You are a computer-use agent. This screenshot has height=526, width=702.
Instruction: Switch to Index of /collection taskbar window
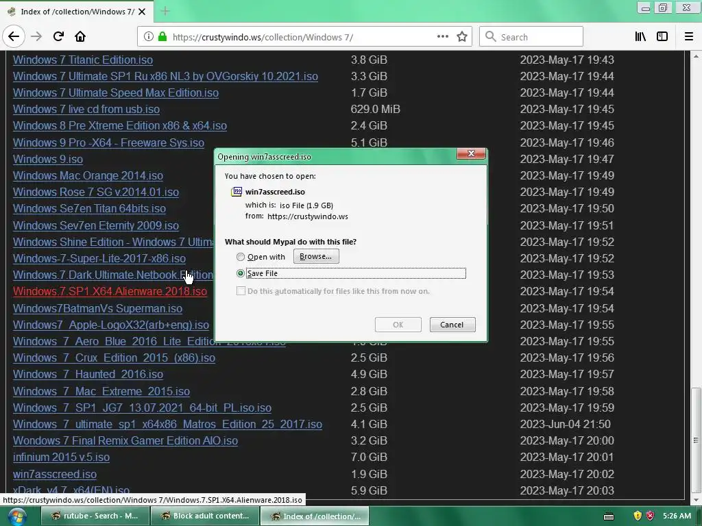[315, 516]
